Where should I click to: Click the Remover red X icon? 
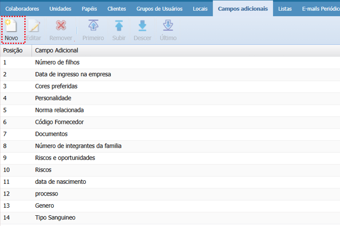[x=61, y=26]
